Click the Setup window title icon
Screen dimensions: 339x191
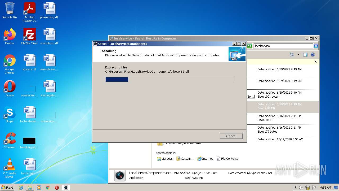click(95, 44)
